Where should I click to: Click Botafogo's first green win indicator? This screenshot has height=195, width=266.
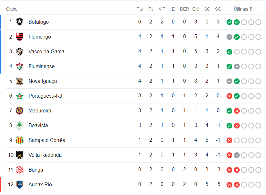pos(229,22)
